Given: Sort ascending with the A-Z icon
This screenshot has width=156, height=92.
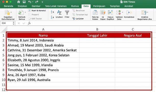Looking at the screenshot, I should click(52, 12).
